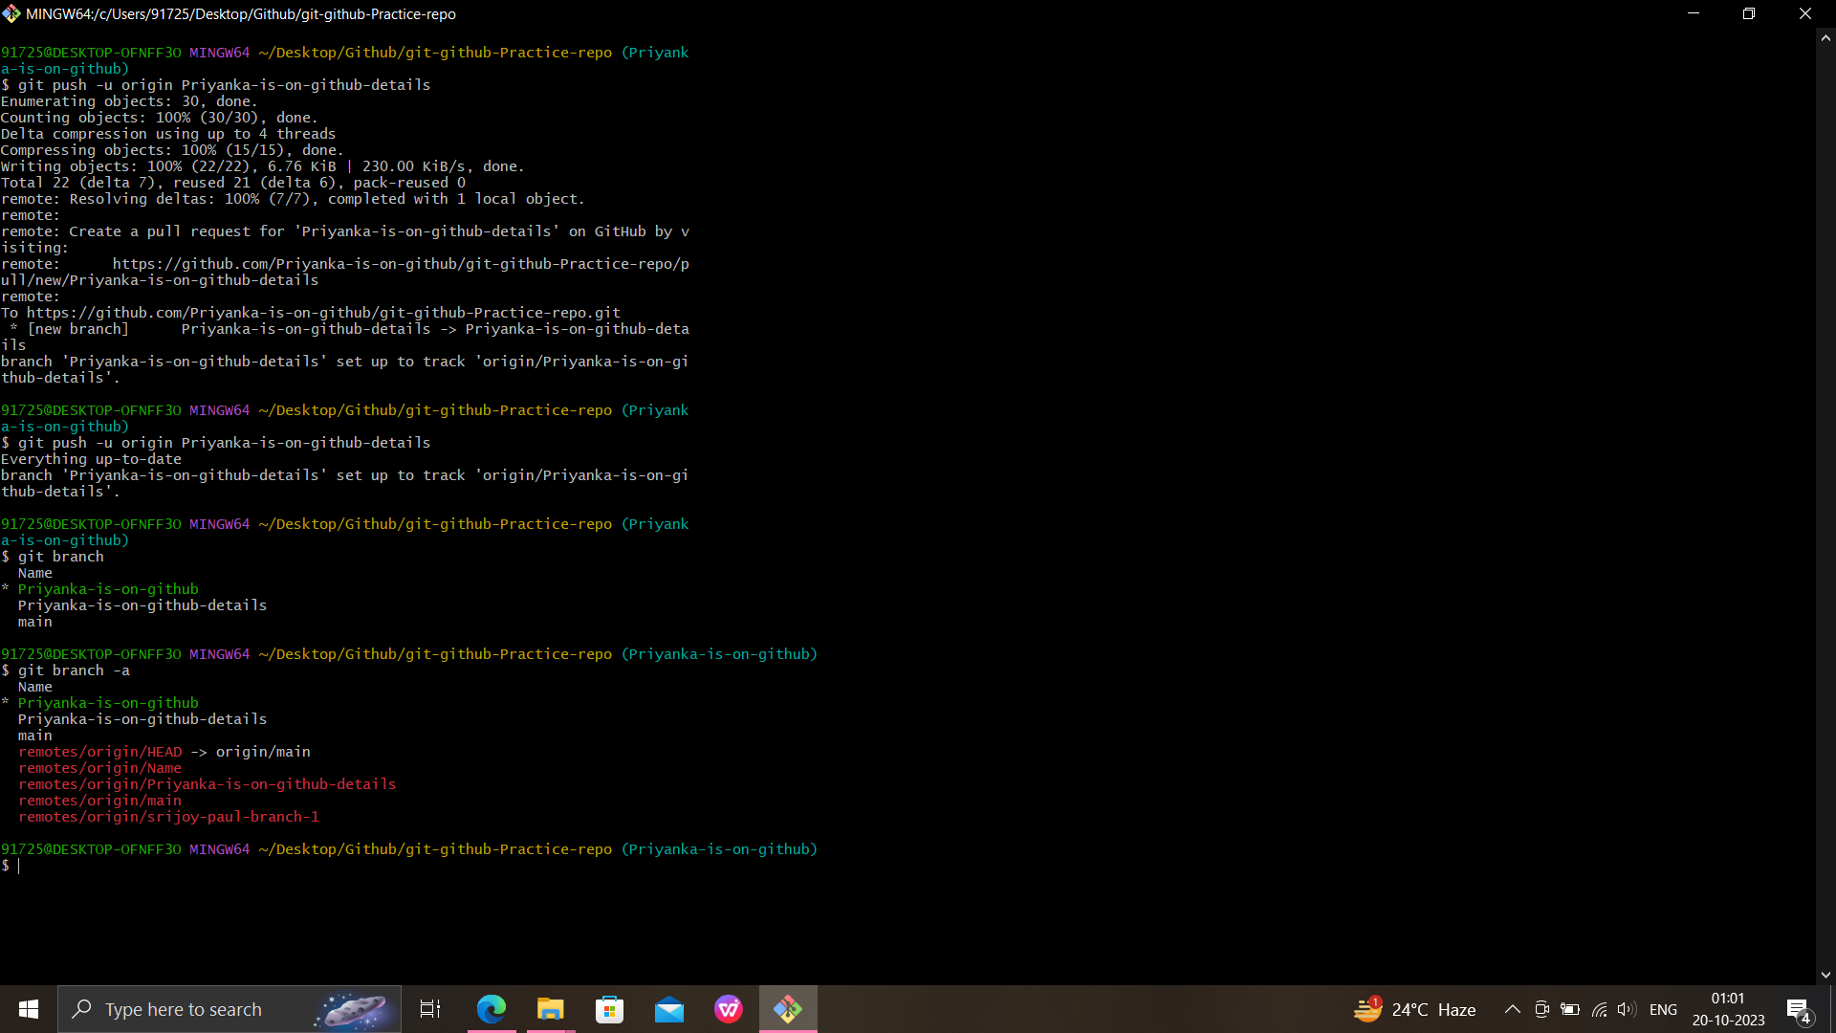Click the Git Bash icon in the title bar
The width and height of the screenshot is (1836, 1033).
(x=12, y=13)
